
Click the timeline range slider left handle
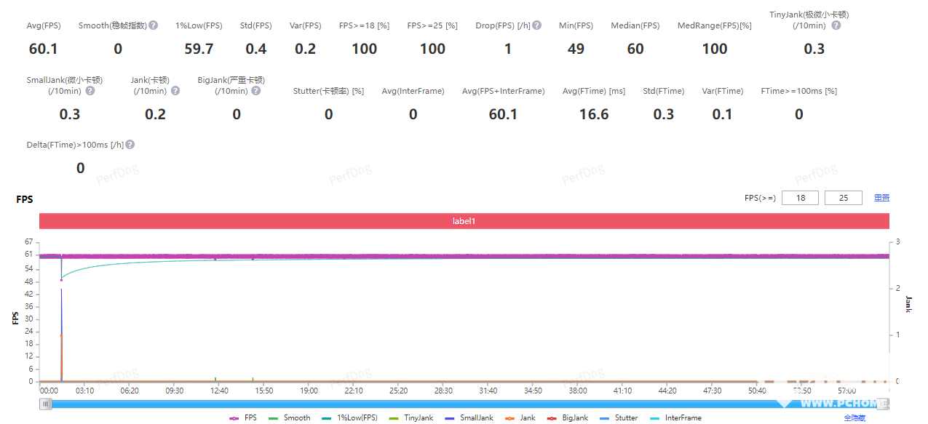[46, 404]
